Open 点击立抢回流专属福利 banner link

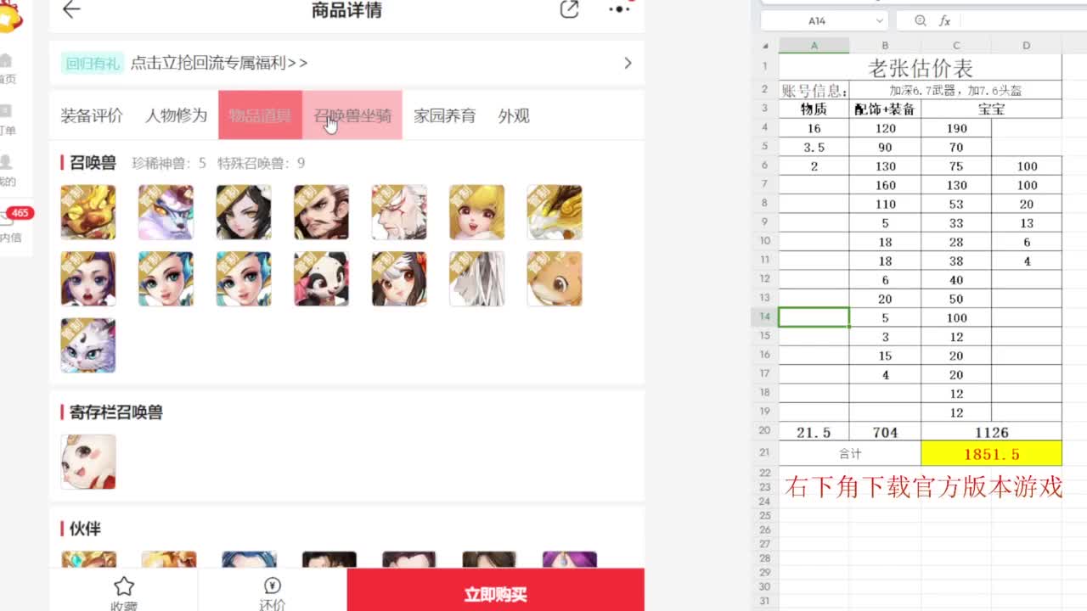(x=219, y=63)
